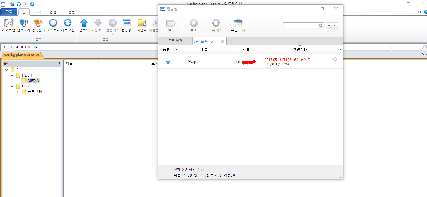
Task: Click the /HDD1/MEDIA path field
Action: coord(202,47)
